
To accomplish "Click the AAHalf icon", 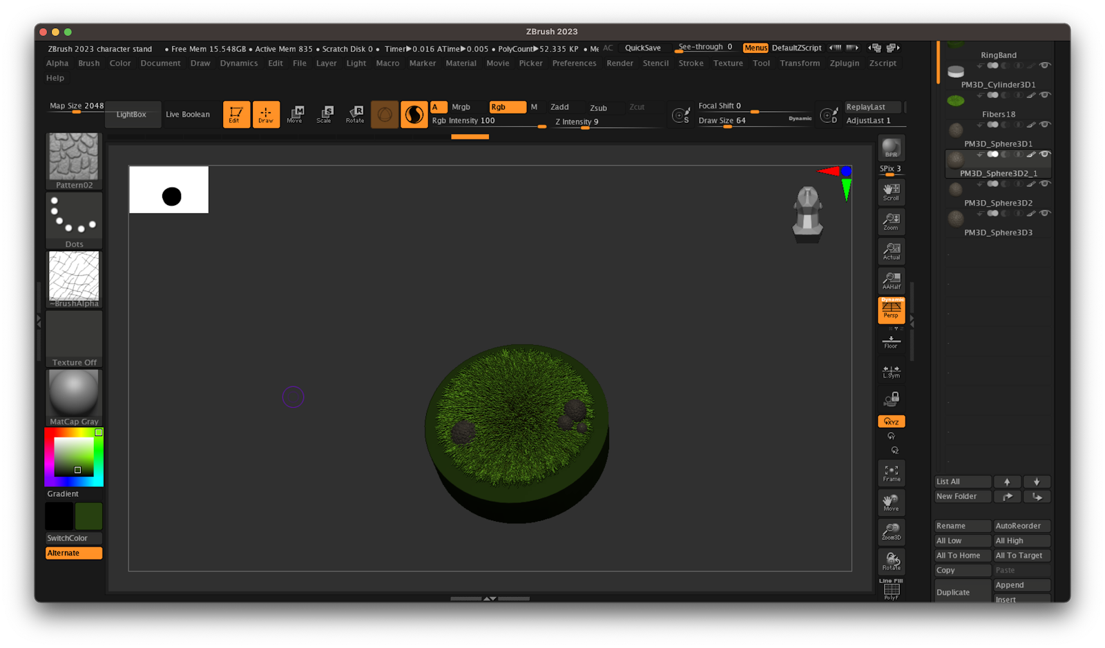I will pos(891,281).
